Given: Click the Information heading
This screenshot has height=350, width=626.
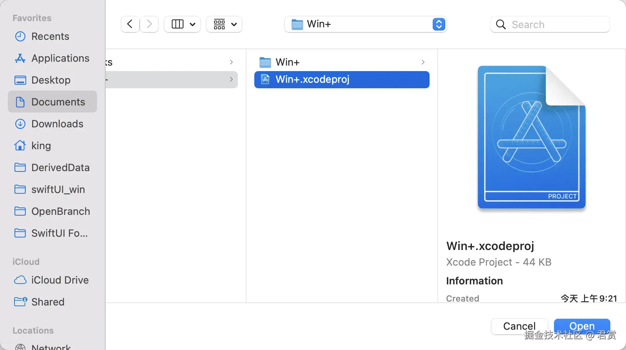Looking at the screenshot, I should [x=475, y=281].
